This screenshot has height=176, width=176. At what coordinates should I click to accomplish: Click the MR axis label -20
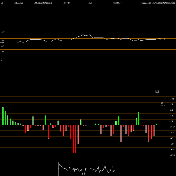[172, 133]
